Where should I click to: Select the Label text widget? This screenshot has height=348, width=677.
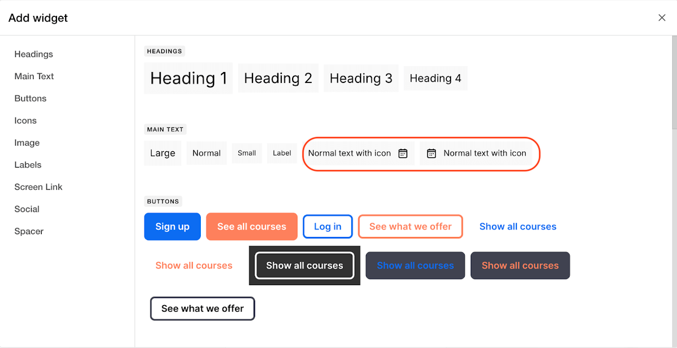pyautogui.click(x=282, y=153)
